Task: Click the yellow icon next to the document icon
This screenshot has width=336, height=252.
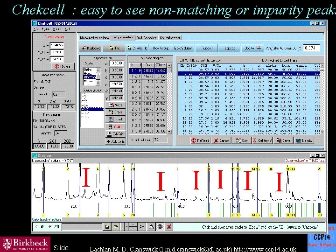Action: coord(116,227)
